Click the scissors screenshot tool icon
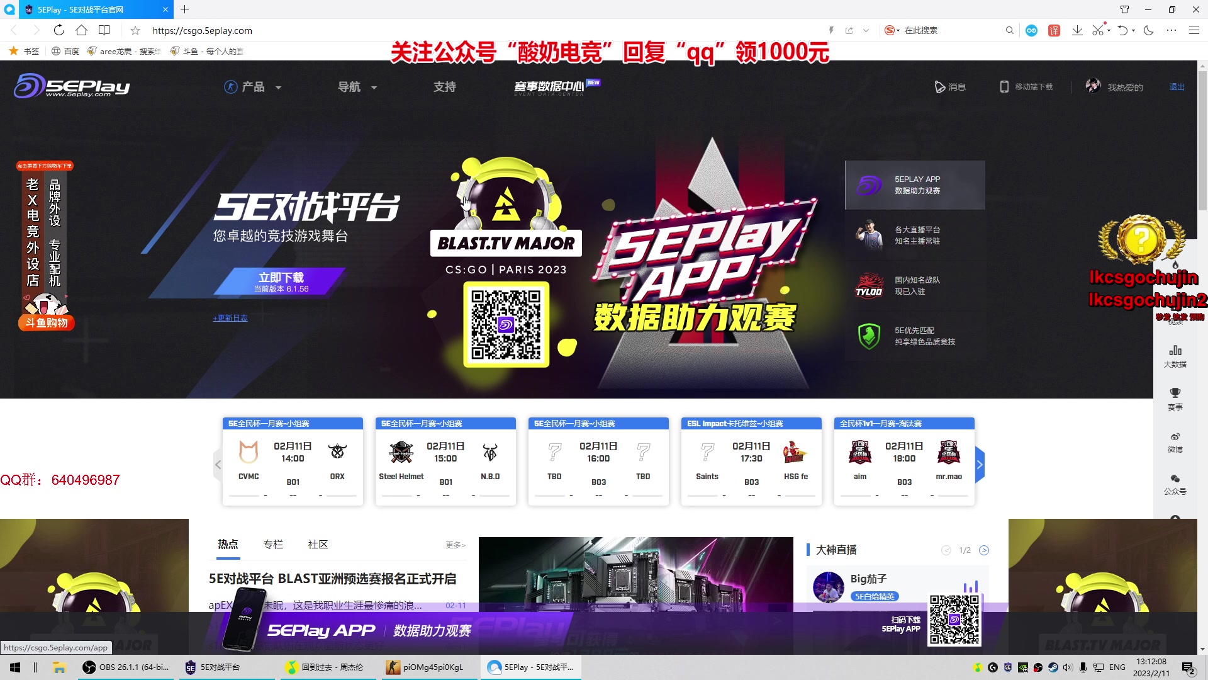The width and height of the screenshot is (1208, 680). (x=1098, y=30)
